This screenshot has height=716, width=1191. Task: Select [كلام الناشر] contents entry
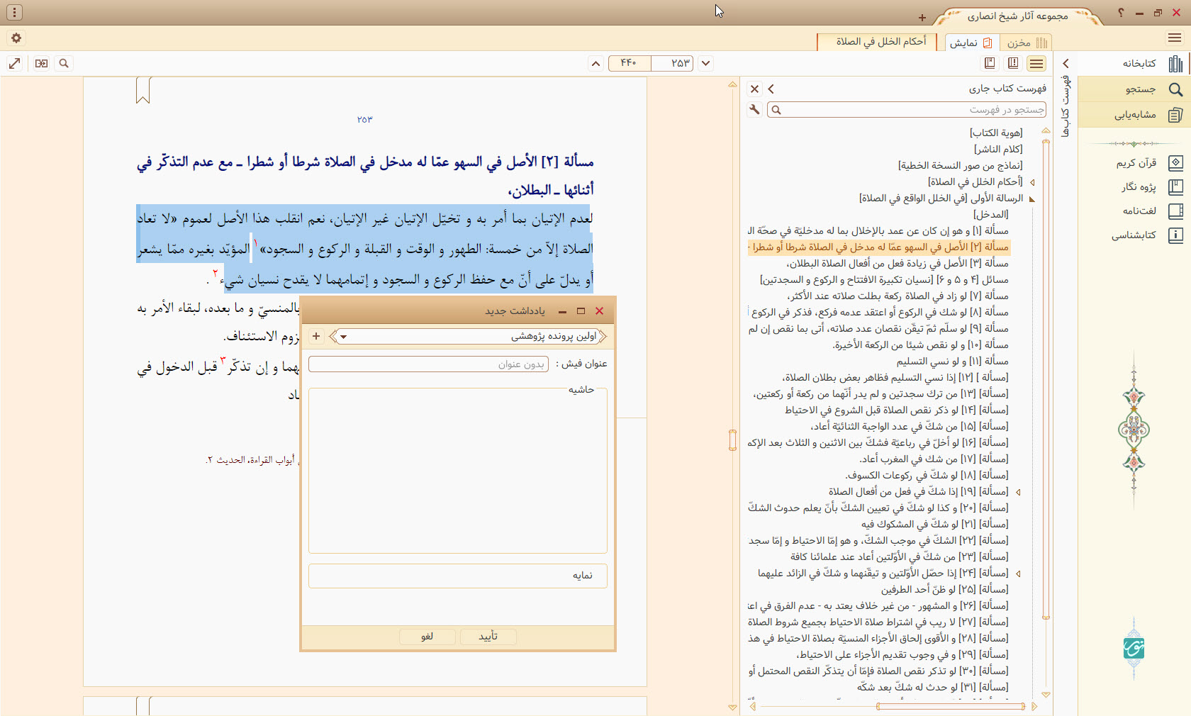[998, 149]
